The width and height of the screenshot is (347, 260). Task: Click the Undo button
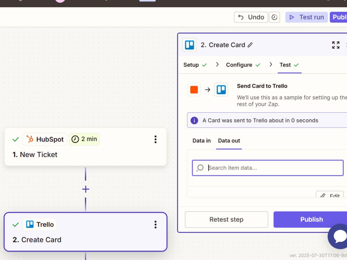(x=251, y=17)
